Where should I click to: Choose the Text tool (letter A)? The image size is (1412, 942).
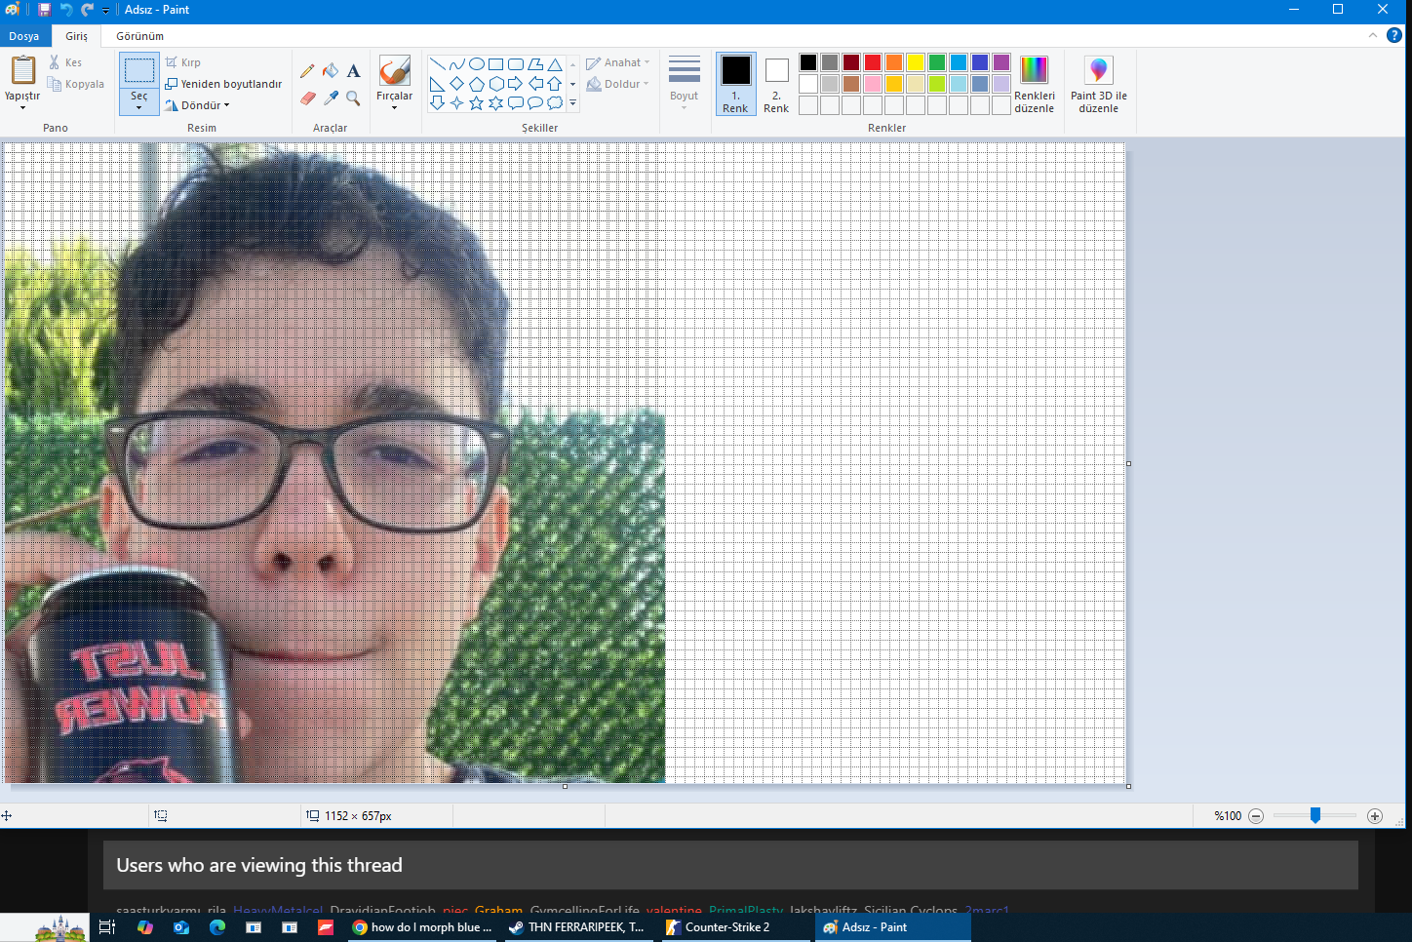pos(353,70)
